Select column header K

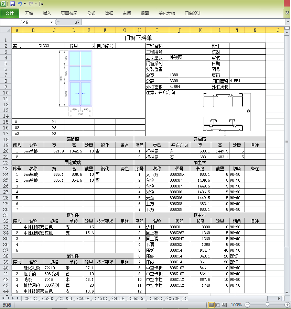(x=200, y=30)
